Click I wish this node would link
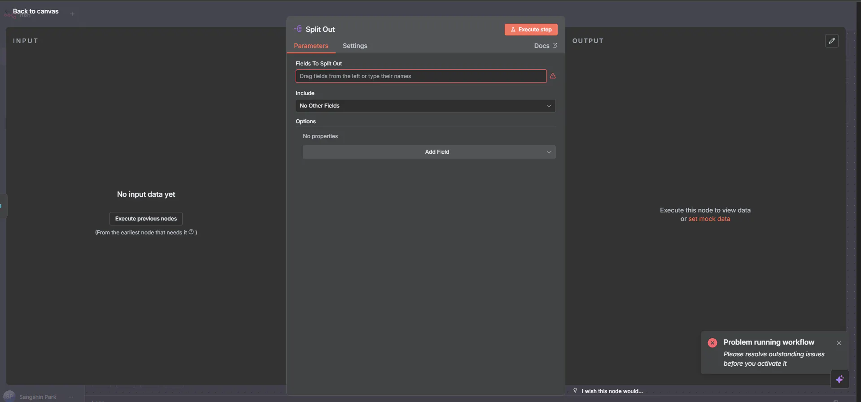The image size is (861, 402). [612, 391]
